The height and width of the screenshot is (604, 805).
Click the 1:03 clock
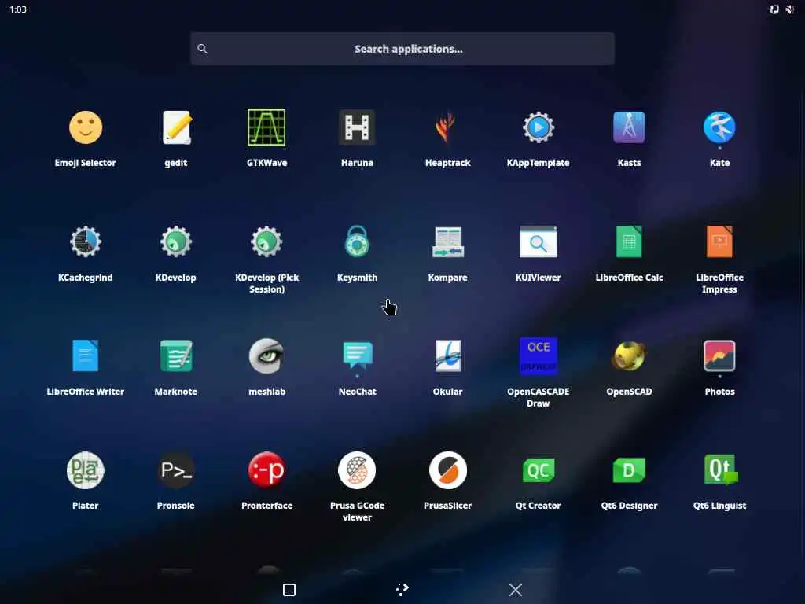pyautogui.click(x=18, y=9)
